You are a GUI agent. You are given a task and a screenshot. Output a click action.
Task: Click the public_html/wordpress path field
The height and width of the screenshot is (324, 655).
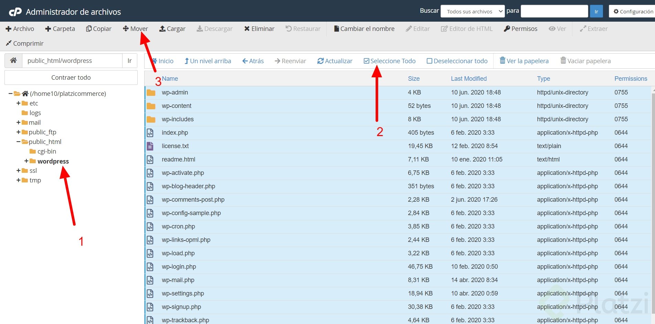point(72,60)
